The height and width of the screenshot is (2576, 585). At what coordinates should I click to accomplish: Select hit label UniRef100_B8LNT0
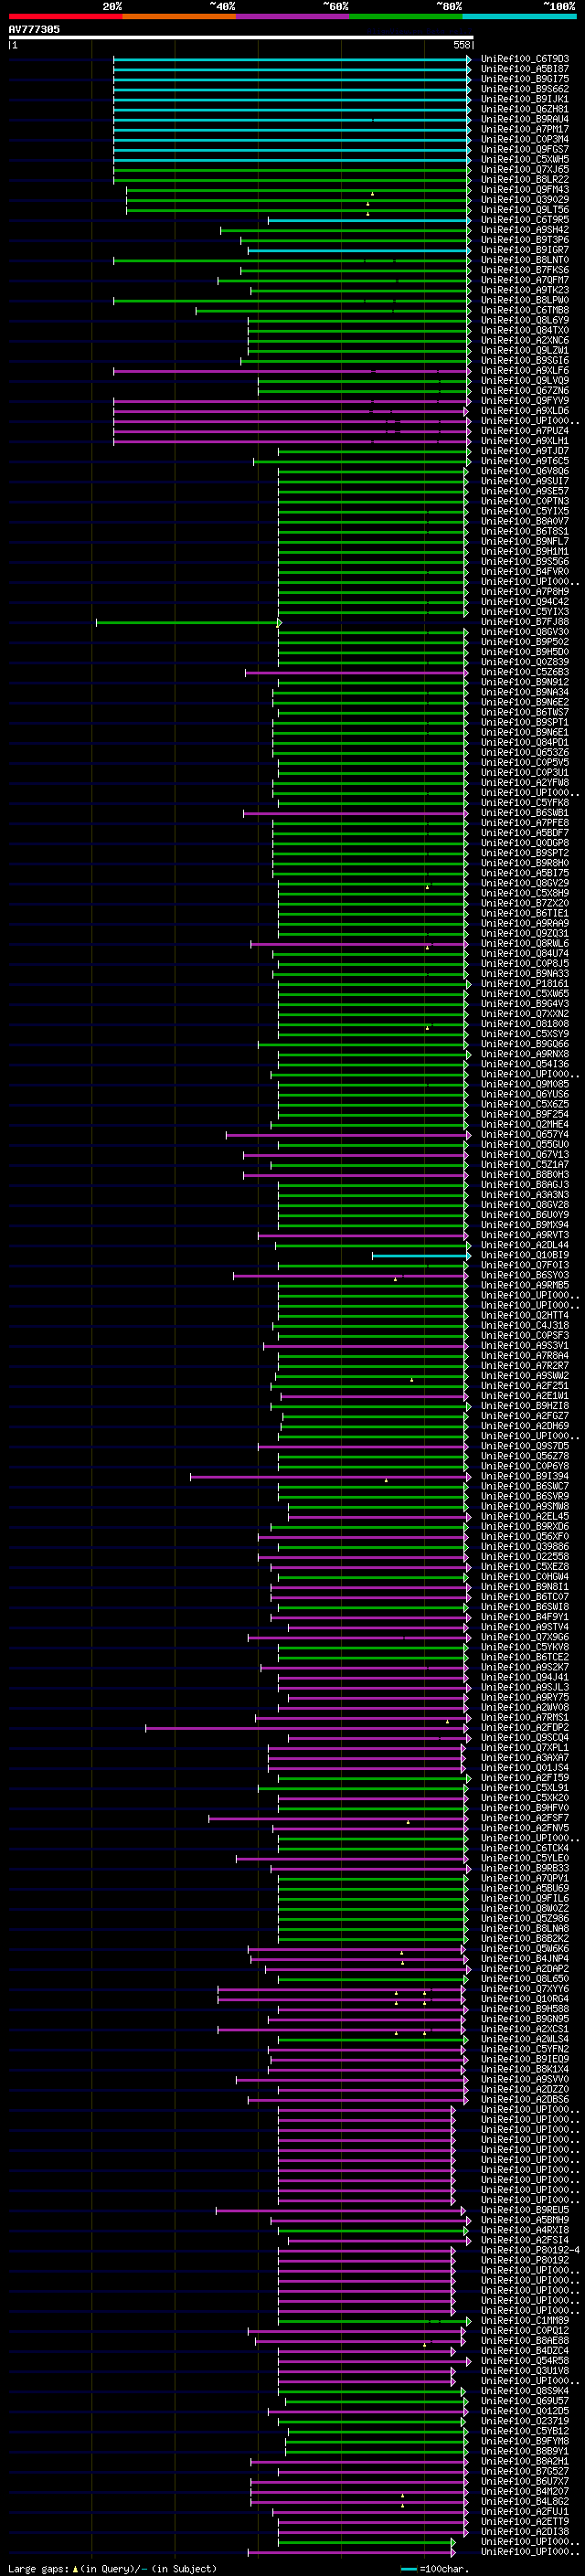pos(525,260)
